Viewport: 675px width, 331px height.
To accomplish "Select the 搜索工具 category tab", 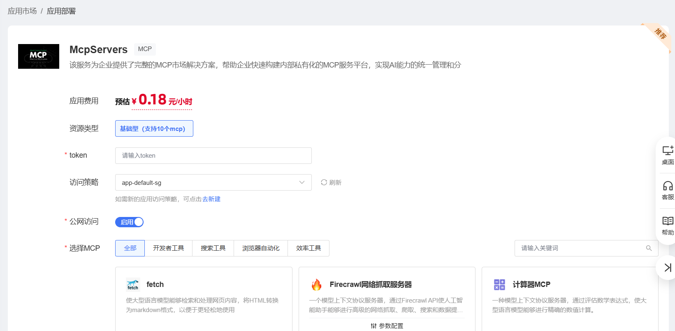I will click(213, 248).
